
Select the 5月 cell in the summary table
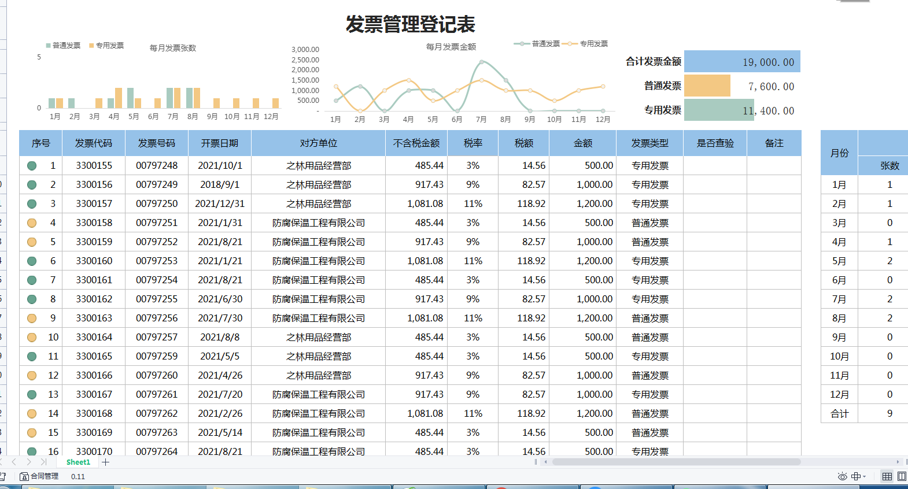pos(840,261)
